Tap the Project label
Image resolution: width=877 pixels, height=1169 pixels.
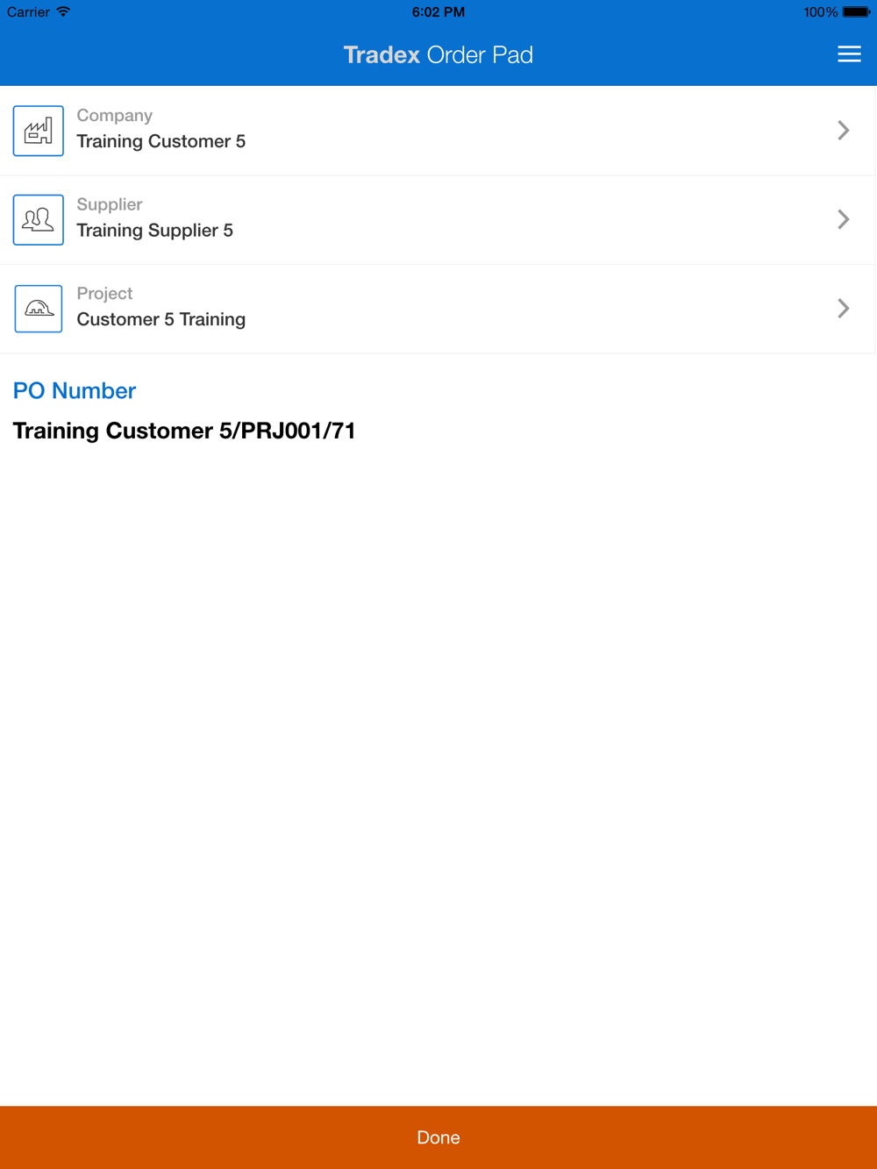coord(105,294)
